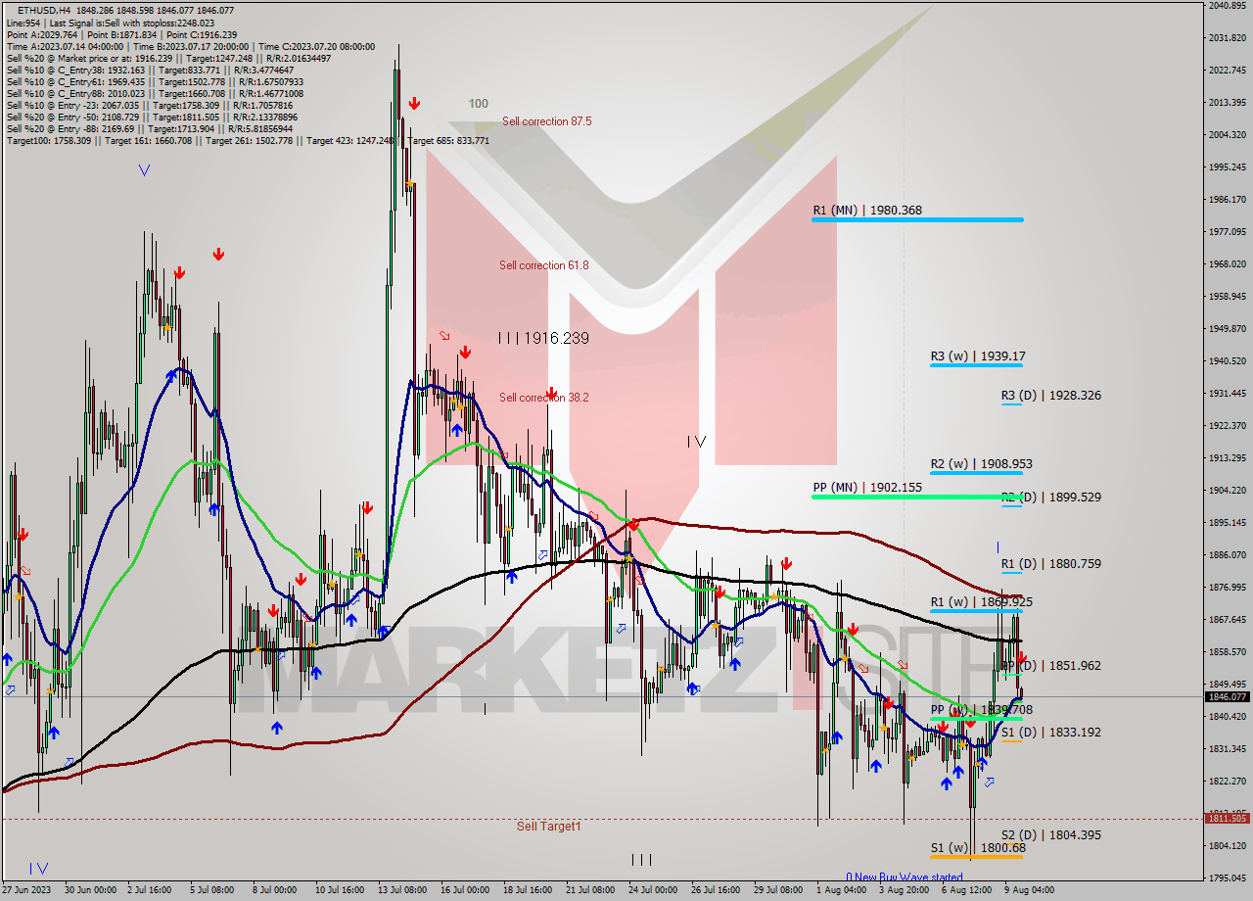This screenshot has height=901, width=1253.
Task: Click the '29 Jul 08:00' date axis label
Action: 777,890
